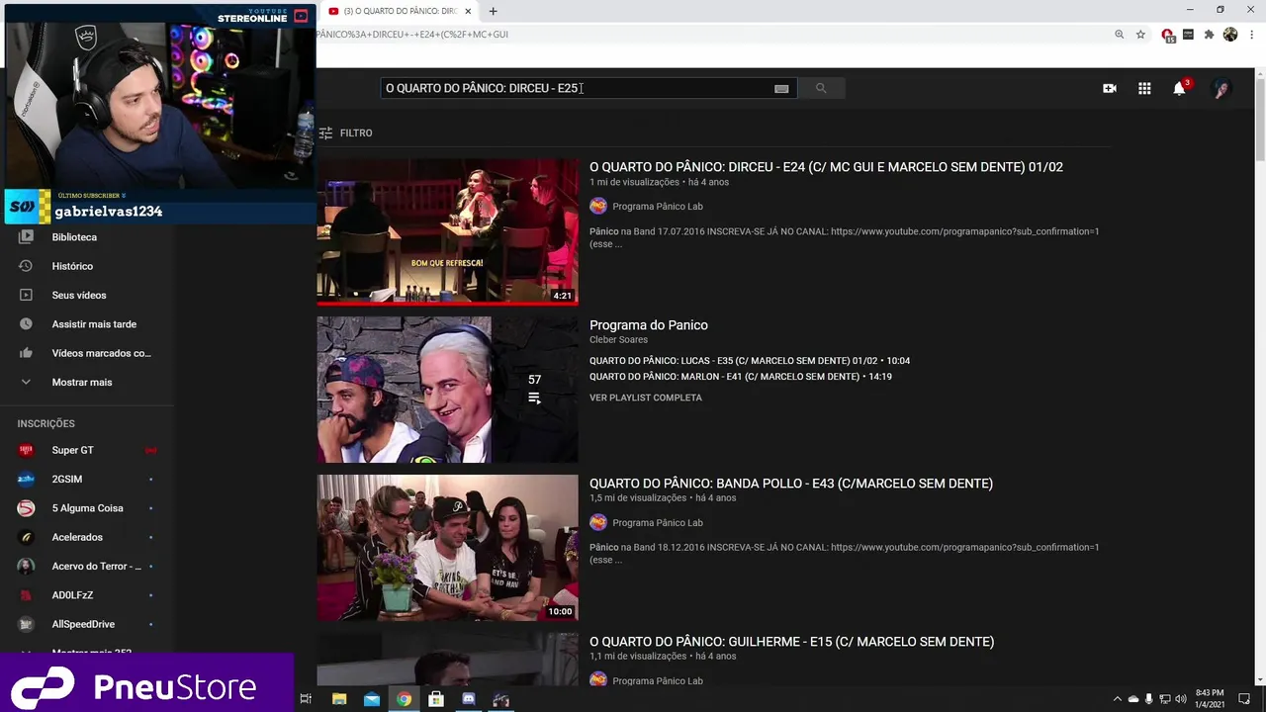Screen dimensions: 1266x712
Task: Open the FILTRO search filters
Action: (x=345, y=133)
